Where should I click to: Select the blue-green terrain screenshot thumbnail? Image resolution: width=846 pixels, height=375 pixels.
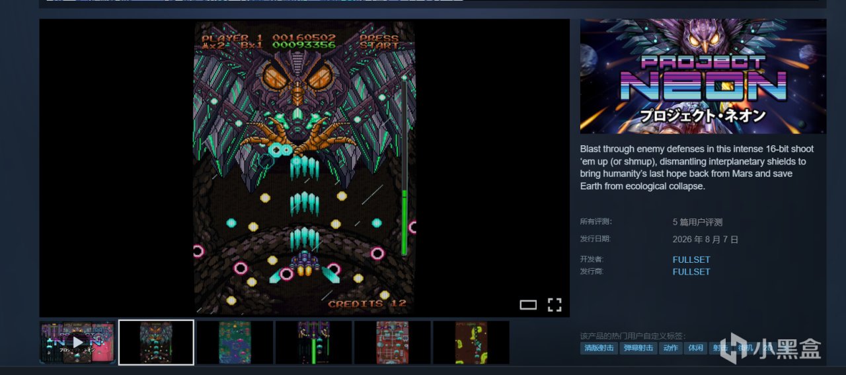tap(235, 342)
